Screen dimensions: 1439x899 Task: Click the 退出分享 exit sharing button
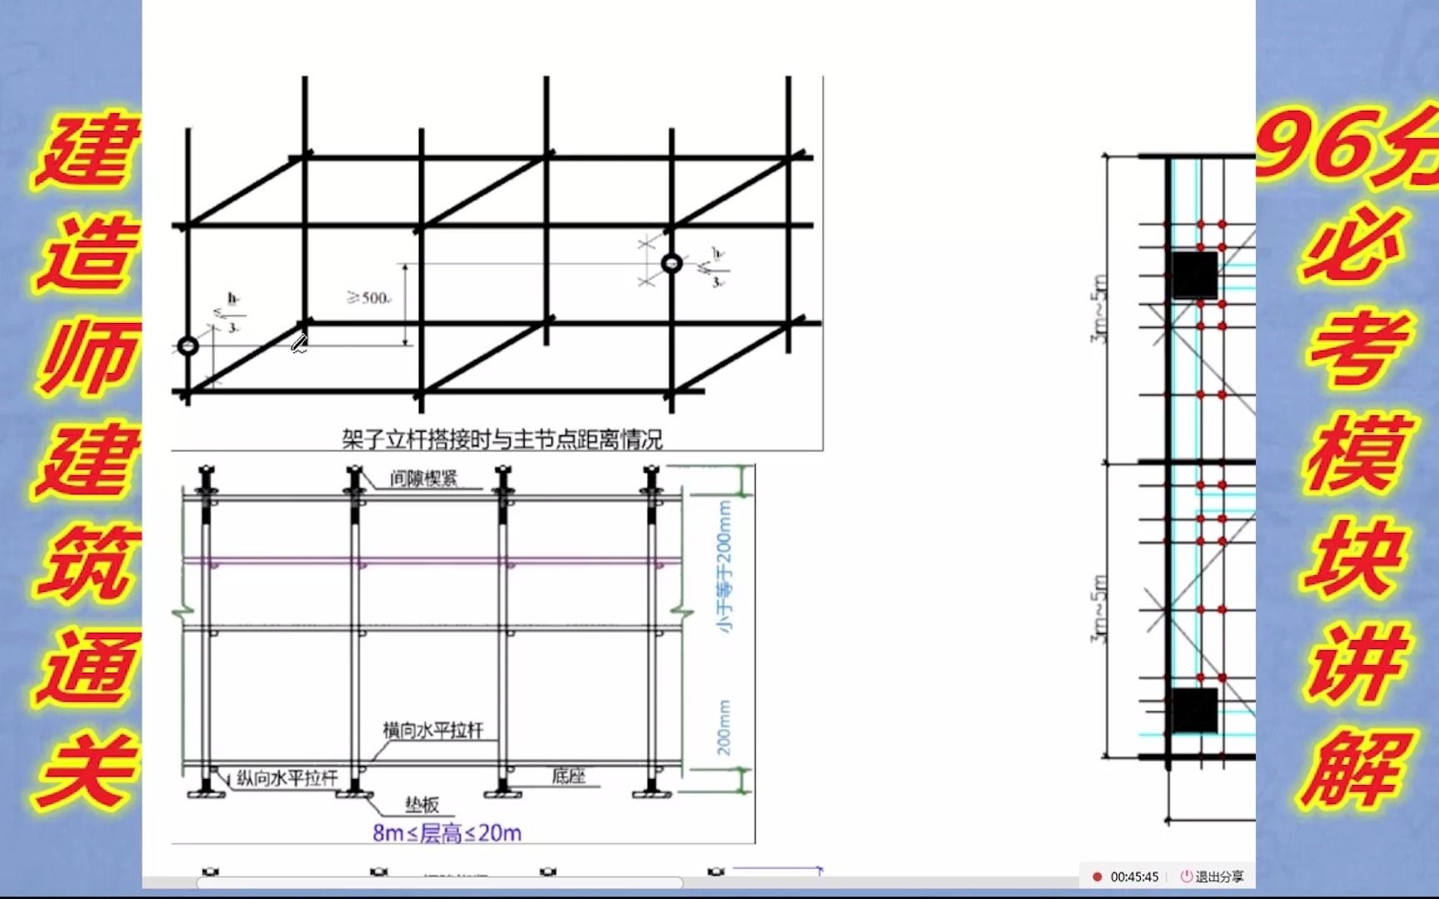[x=1212, y=877]
